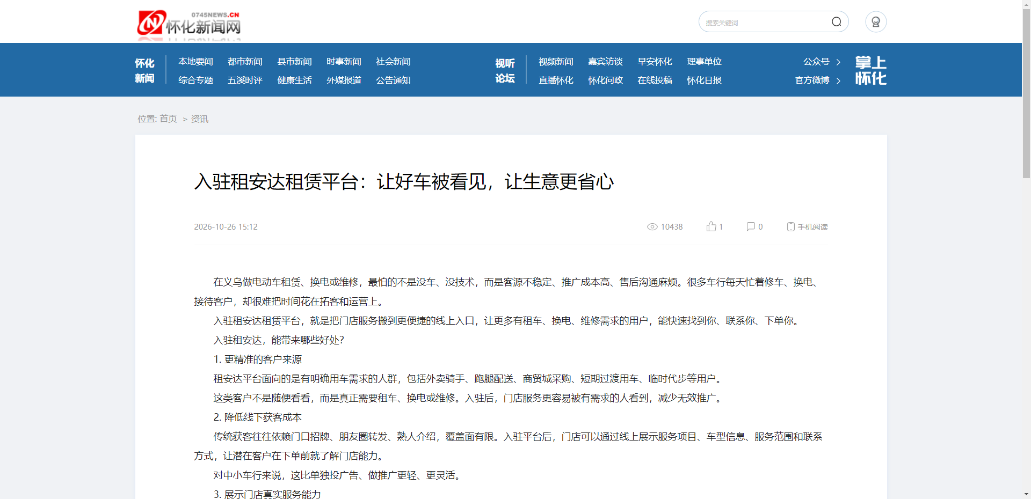Click the scrollbar down arrow
1031x499 pixels.
click(x=1026, y=494)
